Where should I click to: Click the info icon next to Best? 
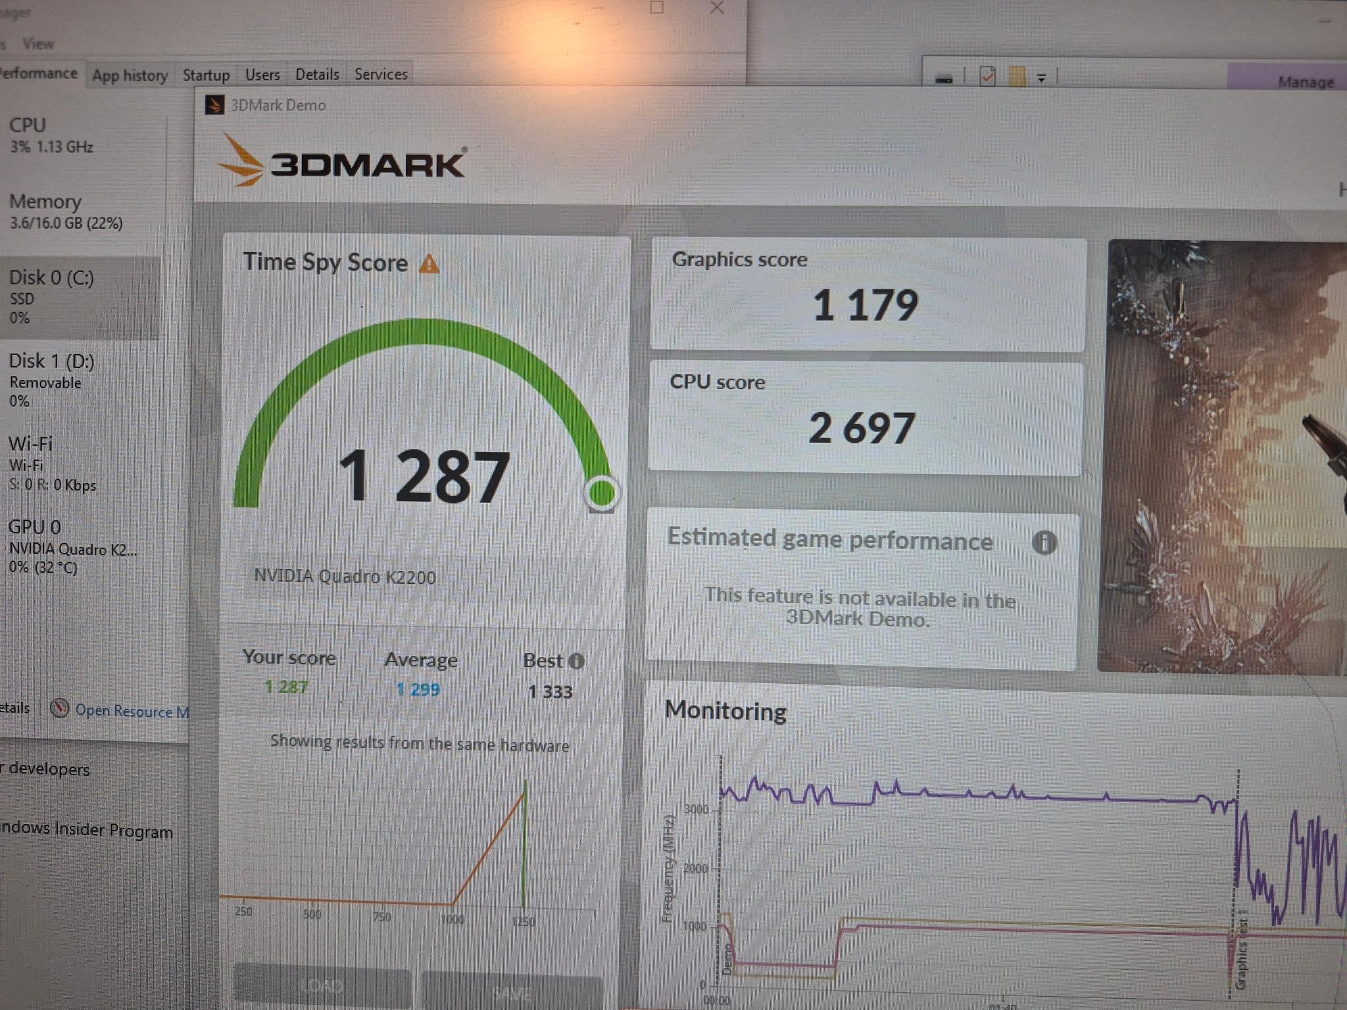576,661
